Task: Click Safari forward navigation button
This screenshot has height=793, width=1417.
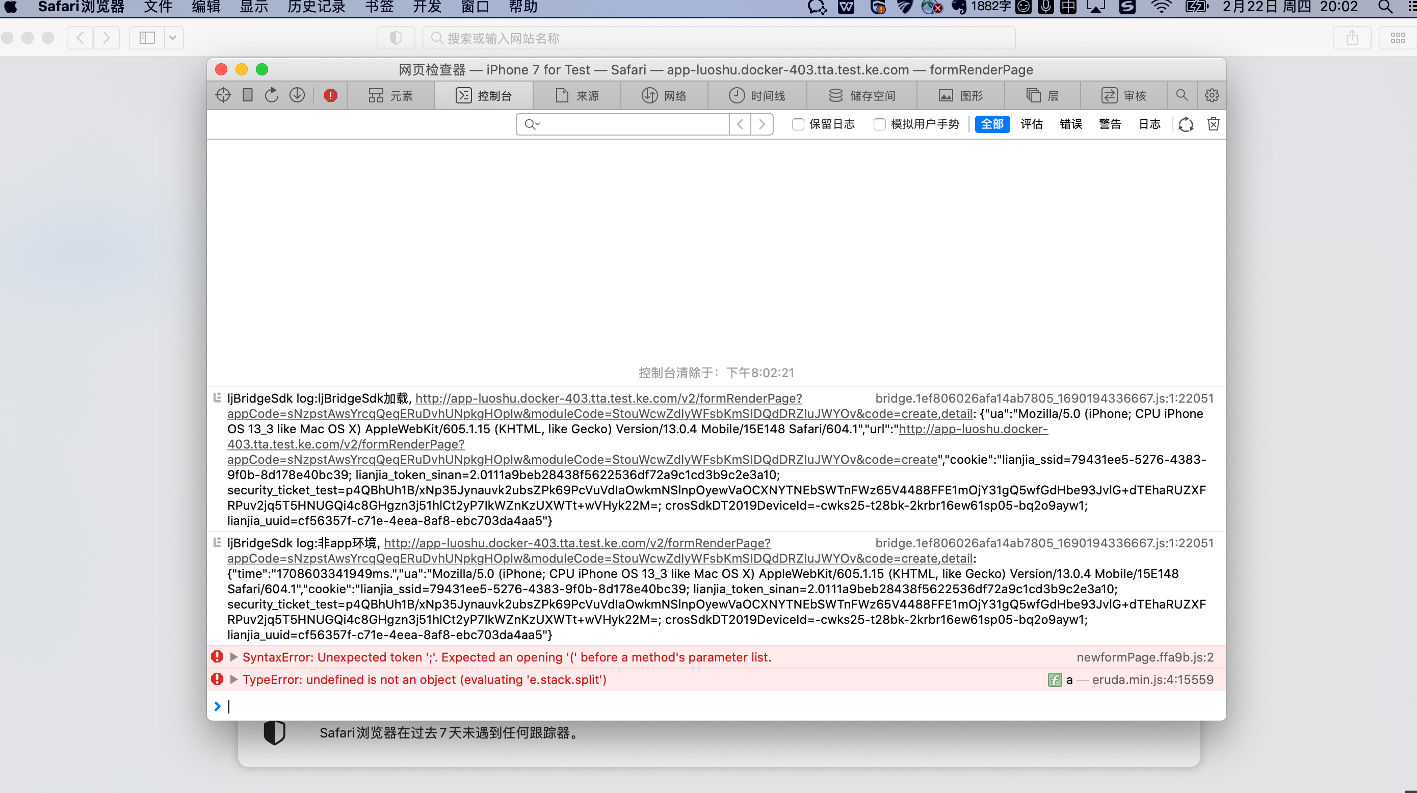Action: (106, 37)
